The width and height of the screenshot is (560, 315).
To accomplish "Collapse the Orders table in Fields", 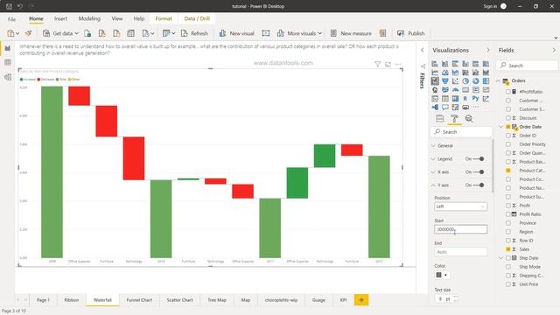I will (x=498, y=81).
